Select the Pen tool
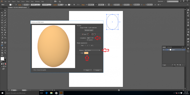This screenshot has height=95, width=190. pos(2,16)
